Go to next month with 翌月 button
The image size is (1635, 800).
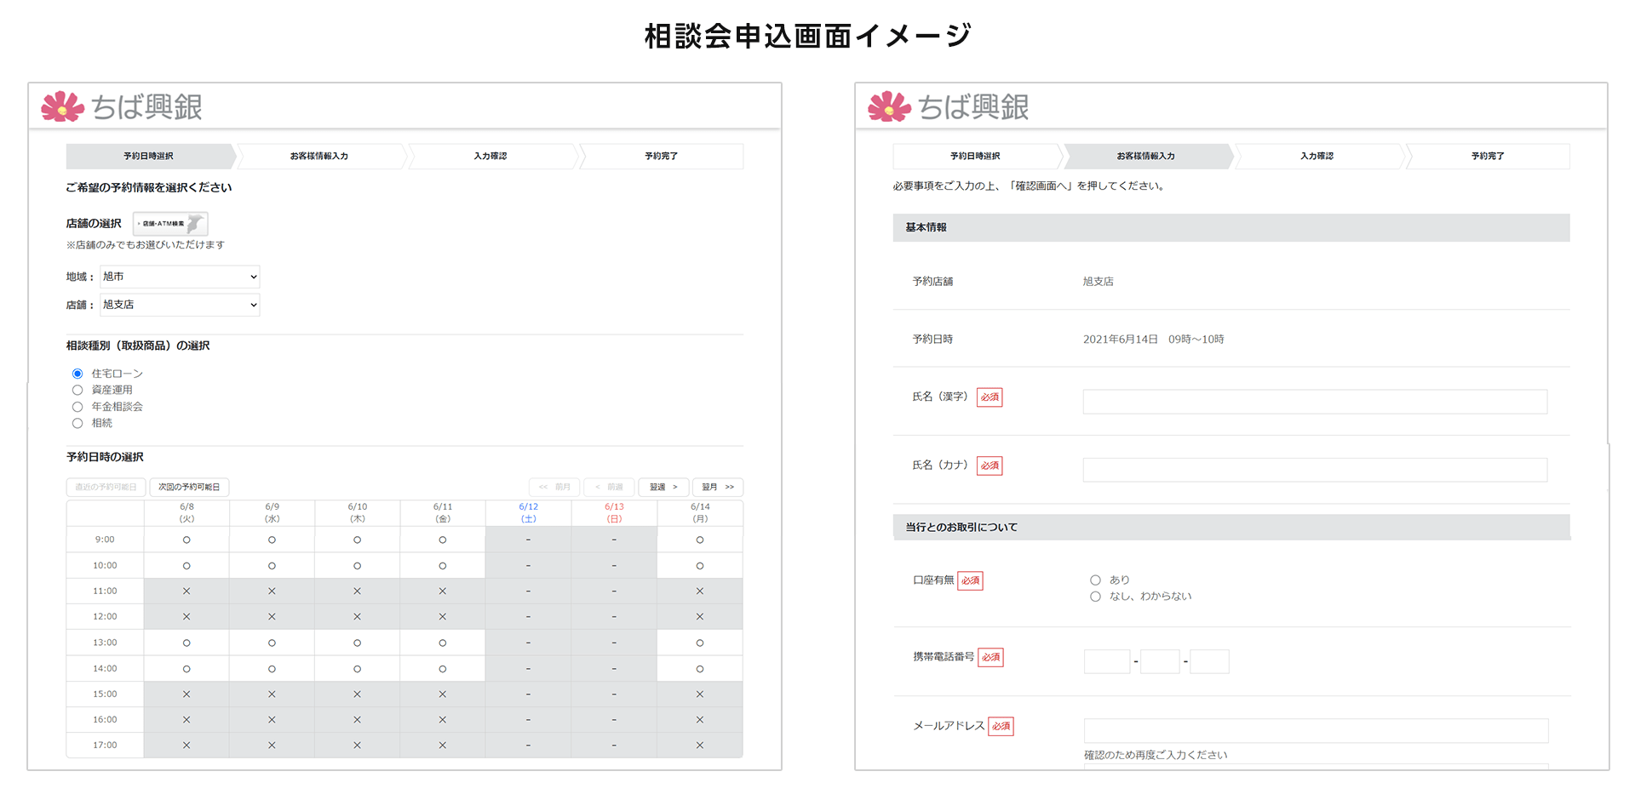718,487
